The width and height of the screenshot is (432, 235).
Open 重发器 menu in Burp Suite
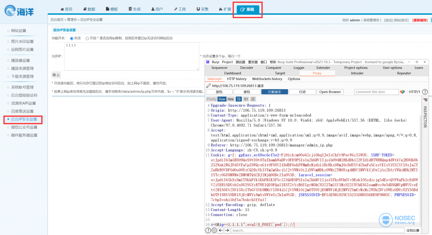pos(253,62)
